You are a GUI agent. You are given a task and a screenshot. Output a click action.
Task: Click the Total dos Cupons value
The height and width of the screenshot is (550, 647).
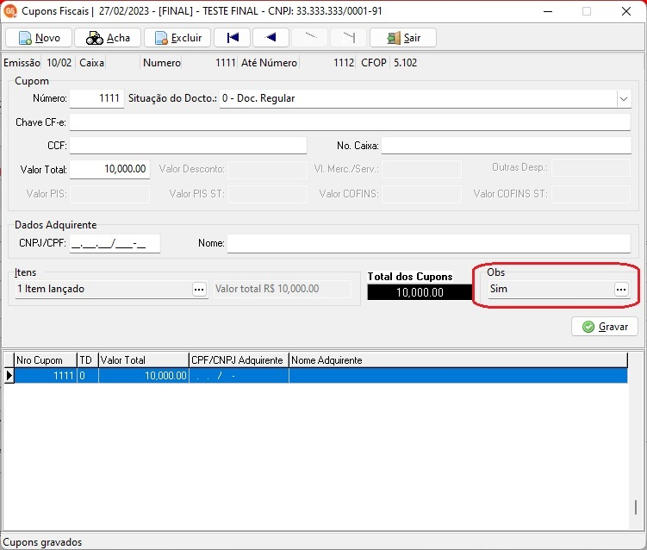point(420,292)
